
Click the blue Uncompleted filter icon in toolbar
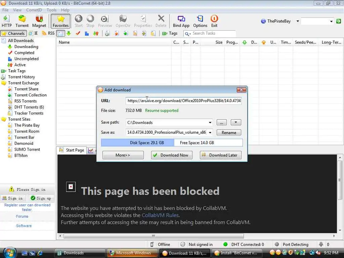pyautogui.click(x=87, y=33)
